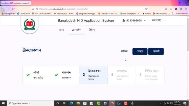Open the notification center icon
The width and height of the screenshot is (189, 106).
point(185,103)
